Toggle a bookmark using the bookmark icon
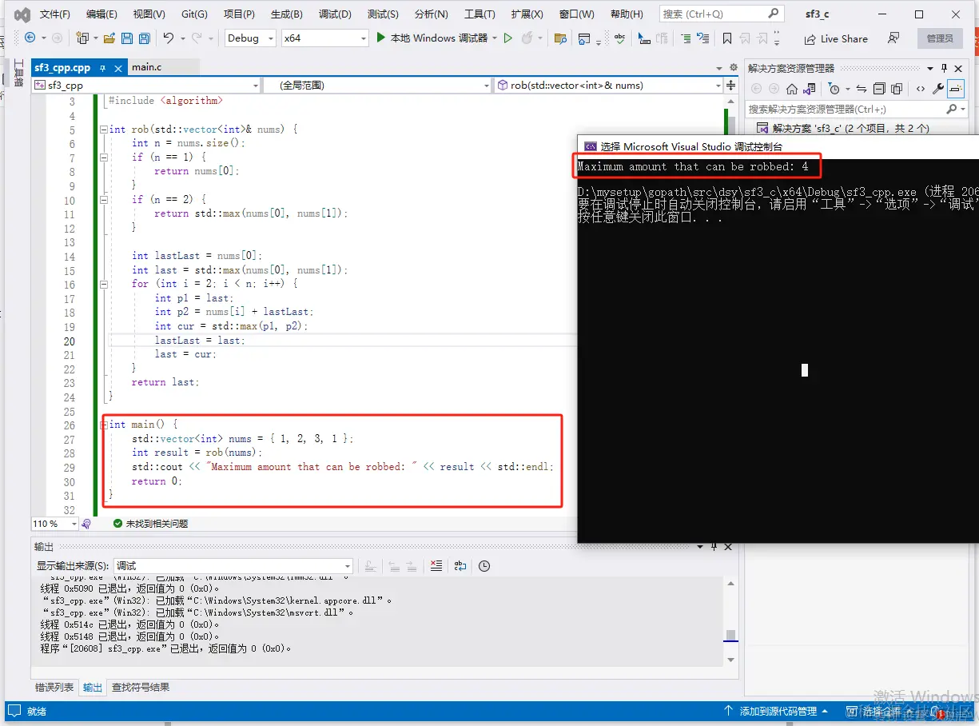The width and height of the screenshot is (979, 726). coord(726,38)
